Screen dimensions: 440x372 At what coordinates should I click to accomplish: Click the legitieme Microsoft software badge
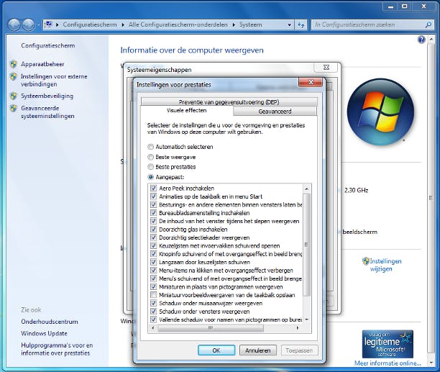pyautogui.click(x=388, y=344)
